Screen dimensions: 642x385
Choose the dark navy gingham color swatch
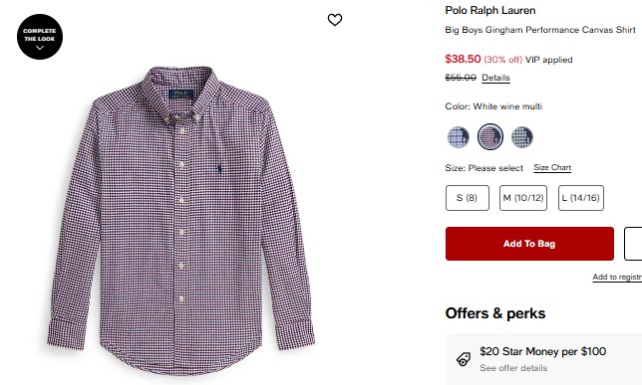[522, 137]
